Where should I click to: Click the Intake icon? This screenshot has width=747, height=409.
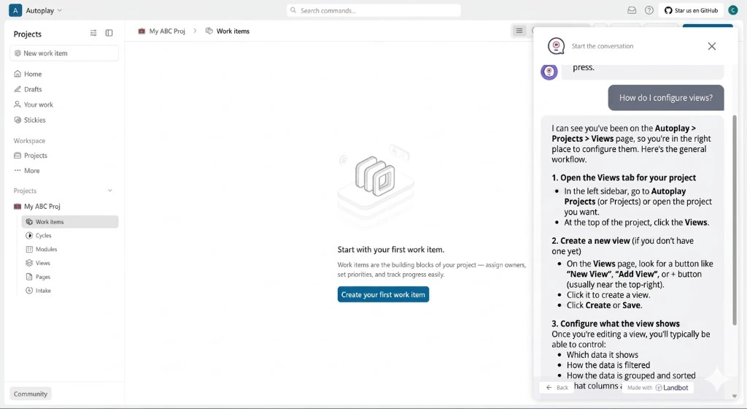point(29,290)
